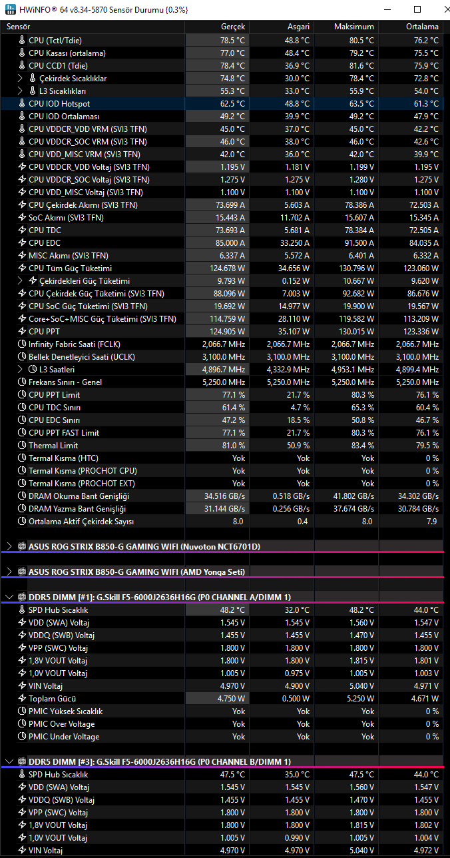Screen dimensions: 450x858
Task: Click lightning icon beside CPU TDC
Action: click(x=22, y=230)
